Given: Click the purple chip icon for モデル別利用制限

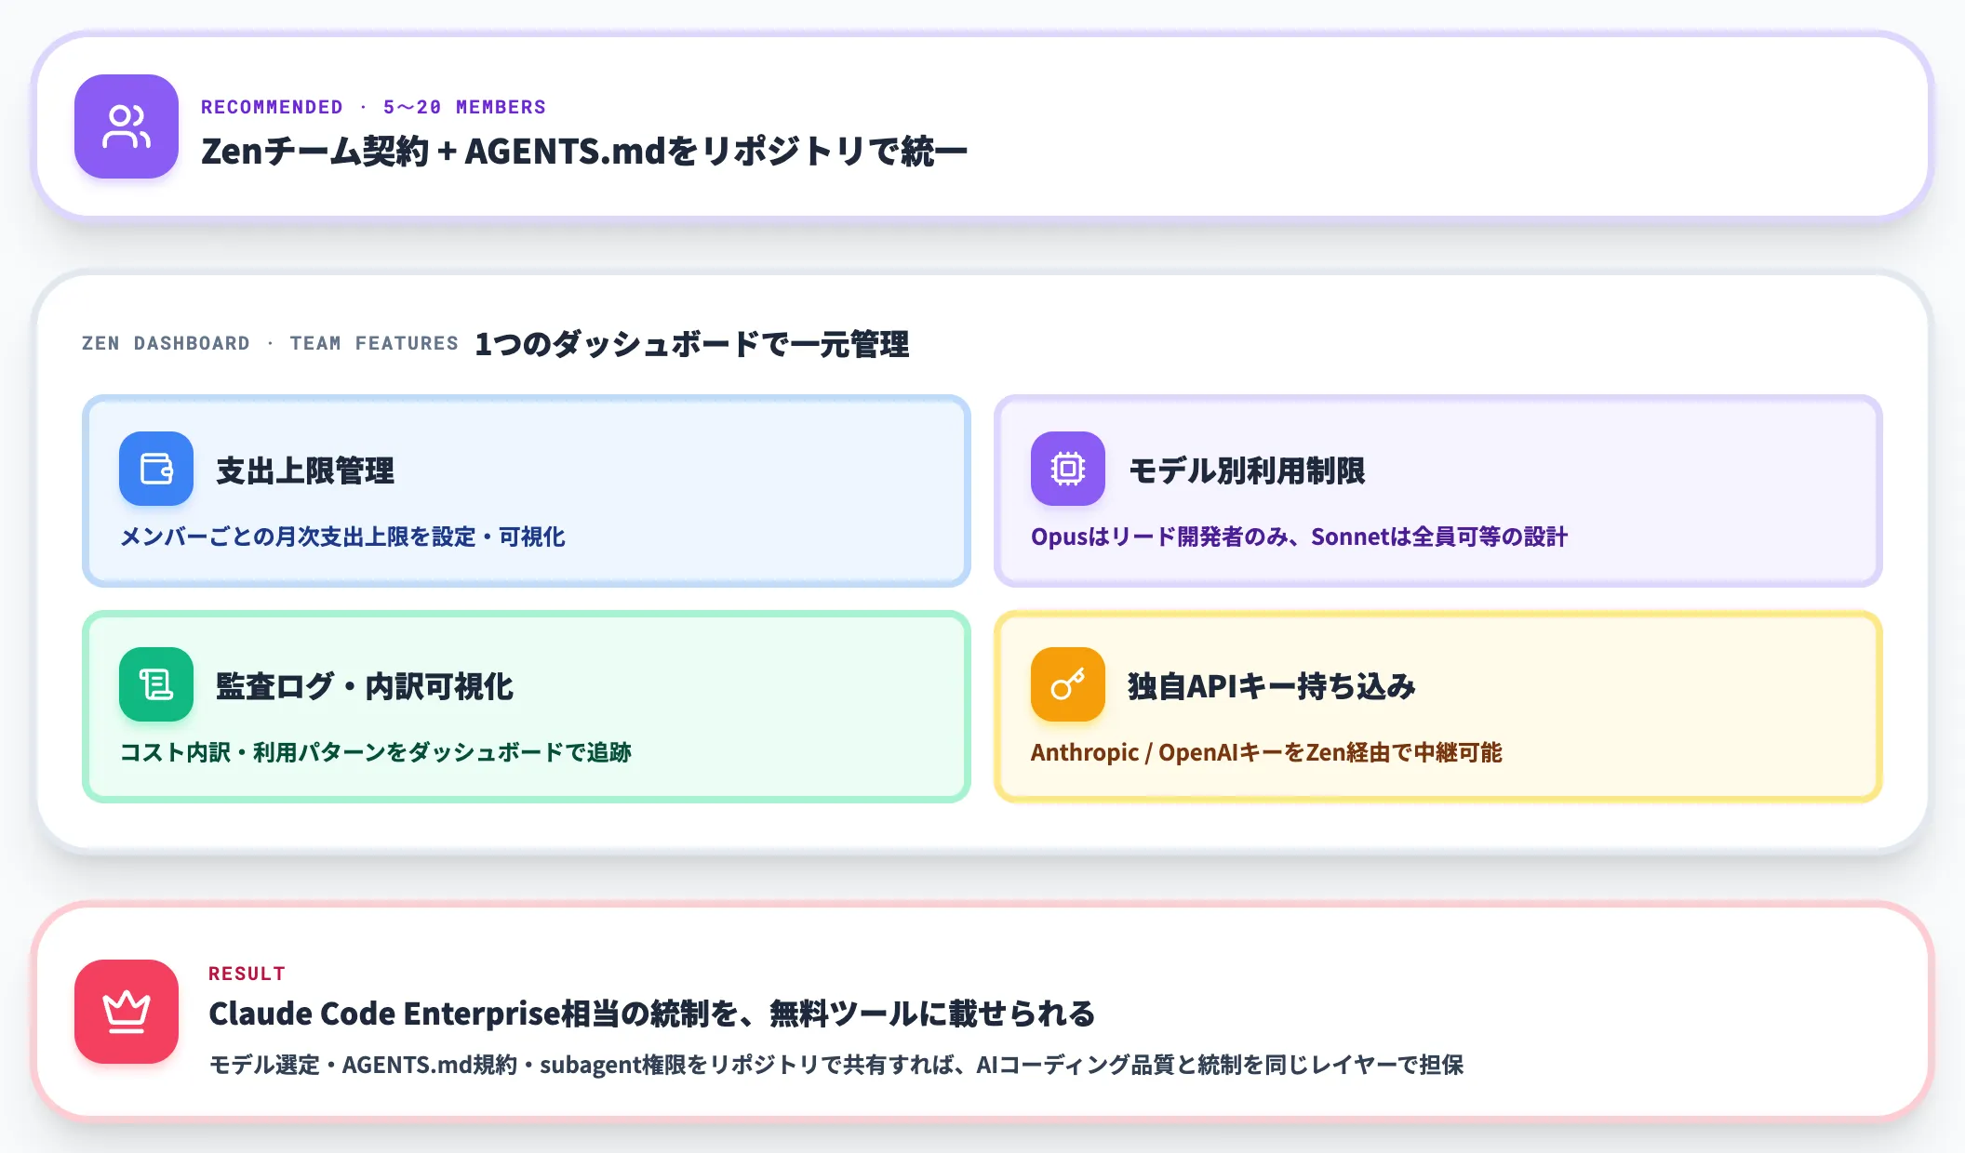Looking at the screenshot, I should coord(1068,469).
